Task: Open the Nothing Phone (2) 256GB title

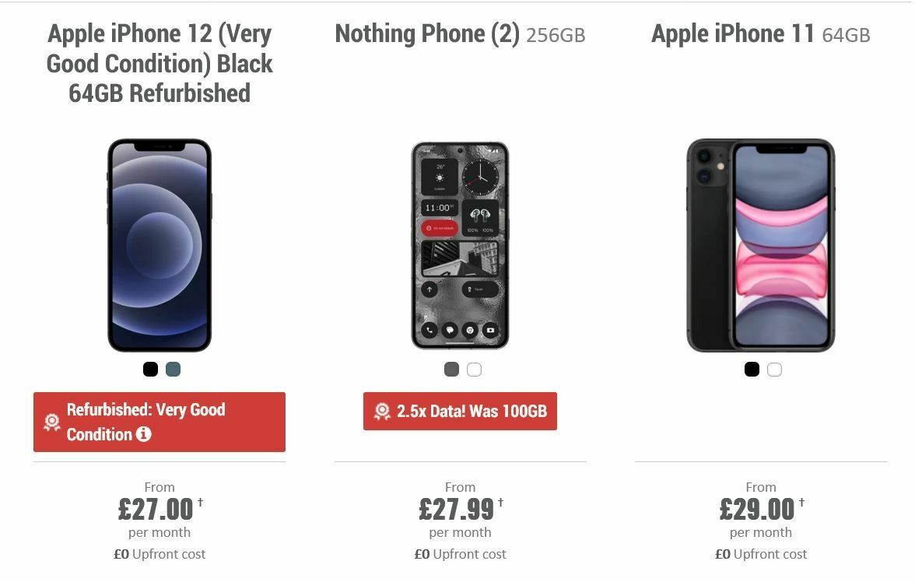Action: 460,34
